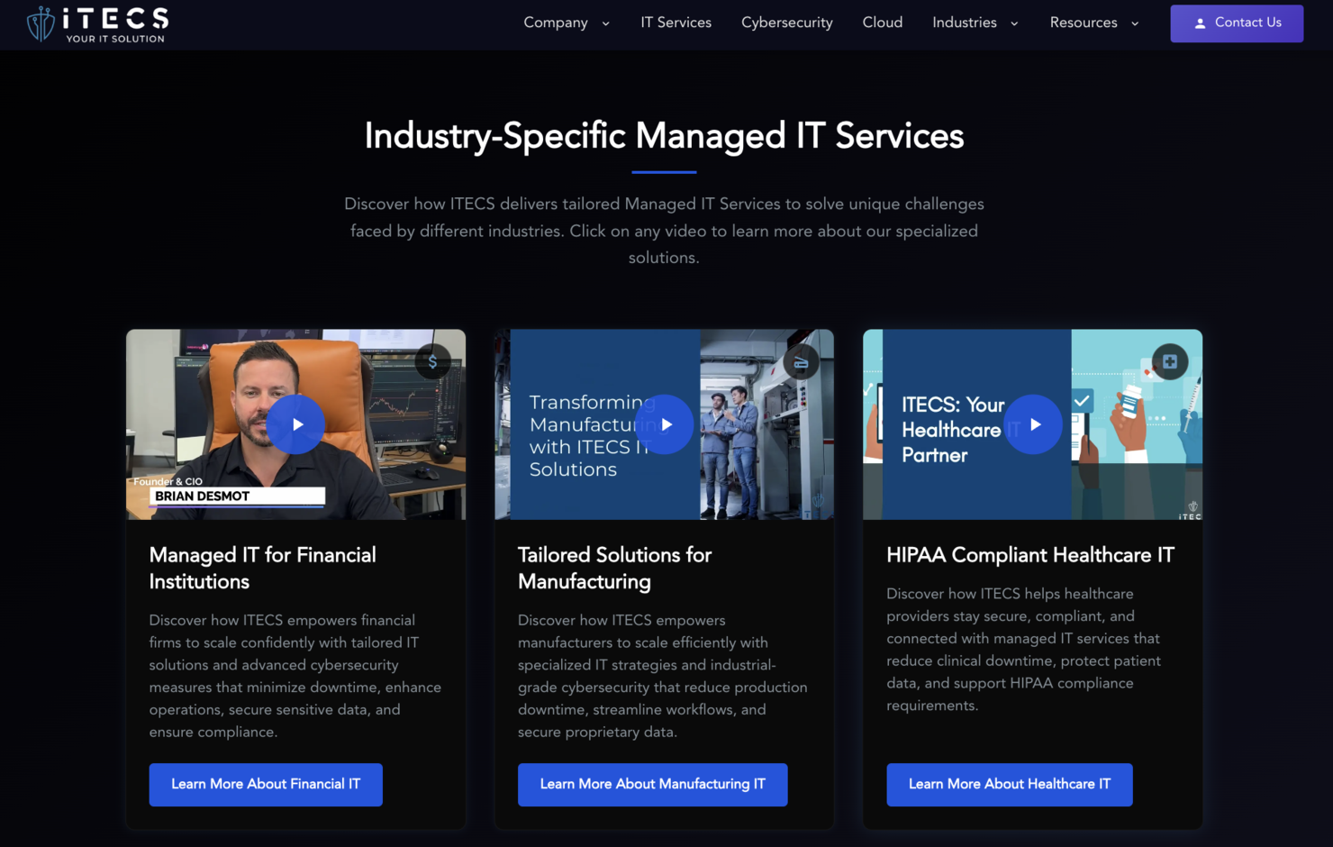Click the person icon in Contact Us
Screen dimensions: 1333x847
point(1200,23)
